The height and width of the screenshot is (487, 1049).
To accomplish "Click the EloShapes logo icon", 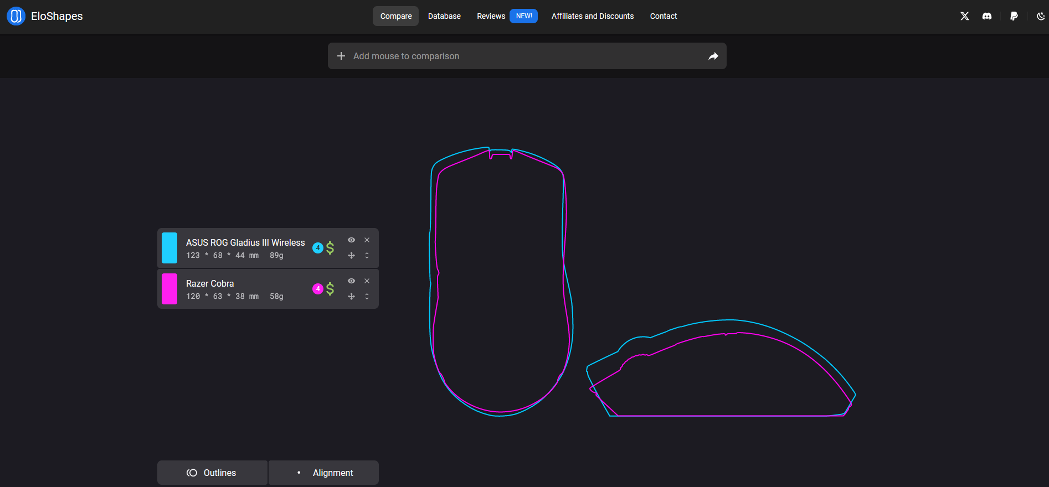I will pos(16,16).
